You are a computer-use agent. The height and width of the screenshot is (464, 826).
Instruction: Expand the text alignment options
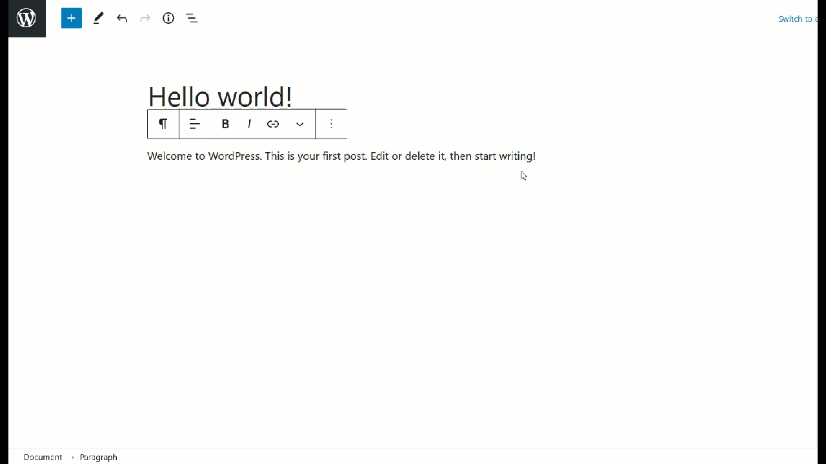(x=195, y=124)
